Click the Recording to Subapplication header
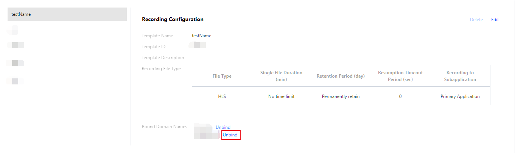The width and height of the screenshot is (515, 153). [x=460, y=76]
